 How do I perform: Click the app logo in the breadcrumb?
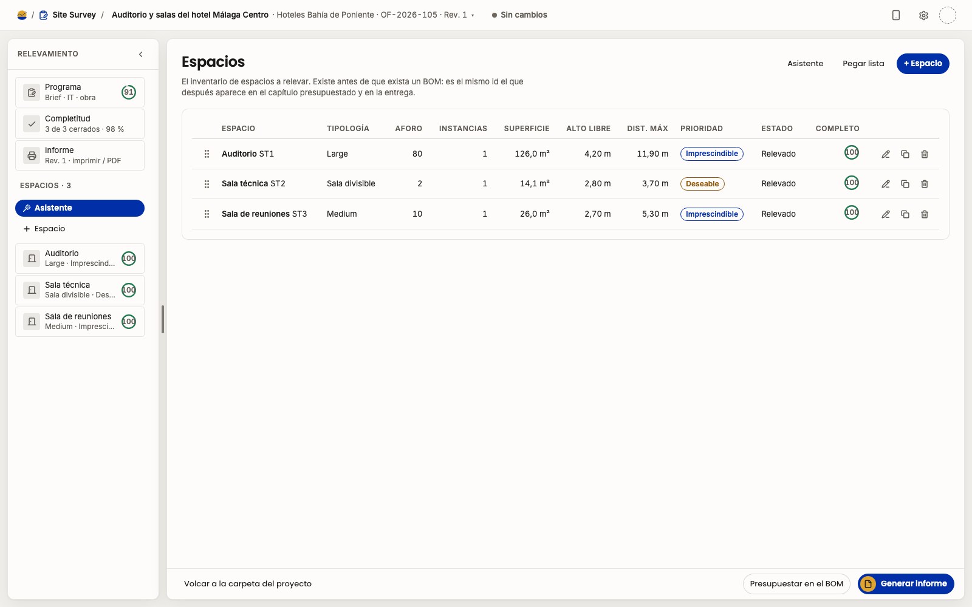[22, 15]
